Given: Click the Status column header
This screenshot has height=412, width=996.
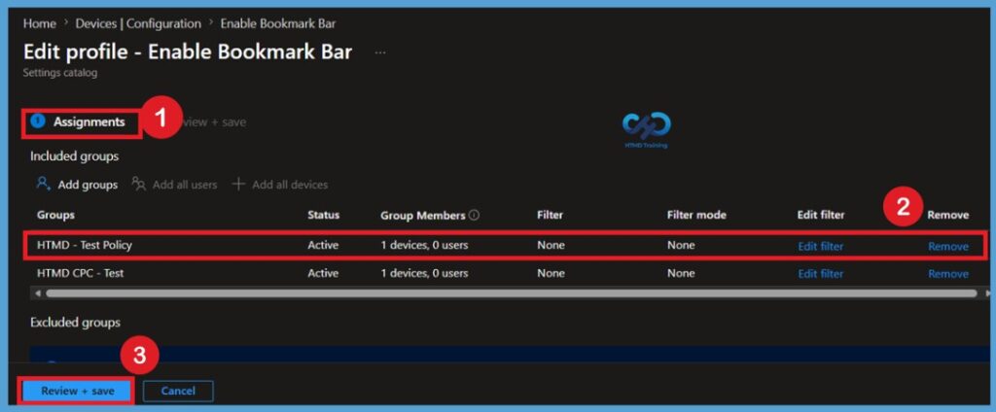Looking at the screenshot, I should pyautogui.click(x=323, y=215).
